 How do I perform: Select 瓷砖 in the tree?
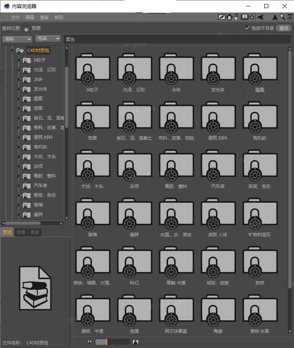38,214
